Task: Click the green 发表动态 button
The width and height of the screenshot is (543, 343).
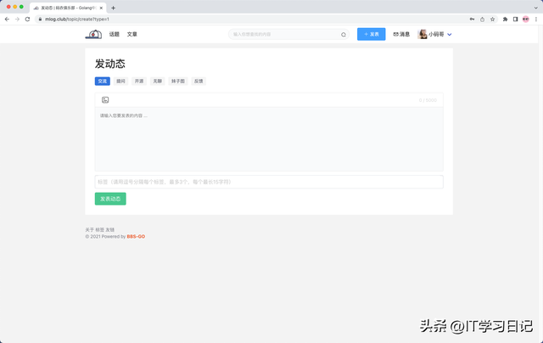Action: coord(110,199)
